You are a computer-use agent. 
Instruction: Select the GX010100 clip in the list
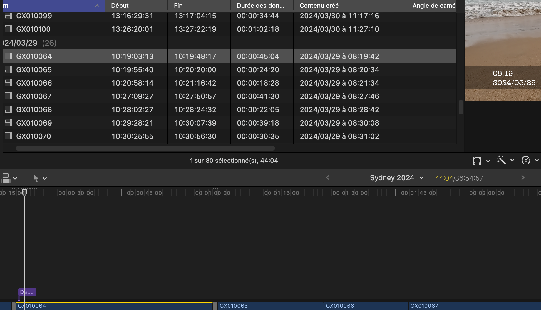[x=33, y=29]
